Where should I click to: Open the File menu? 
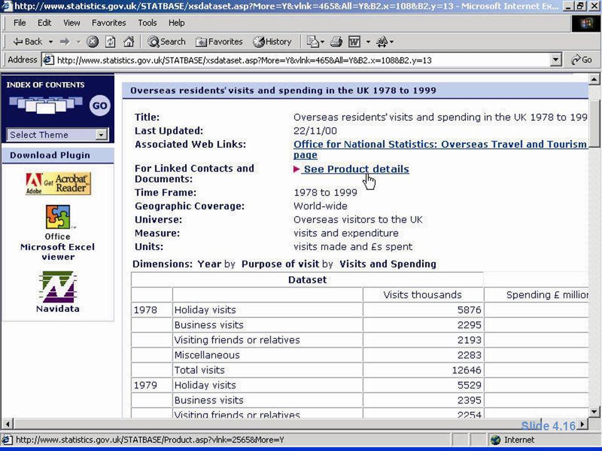point(19,23)
